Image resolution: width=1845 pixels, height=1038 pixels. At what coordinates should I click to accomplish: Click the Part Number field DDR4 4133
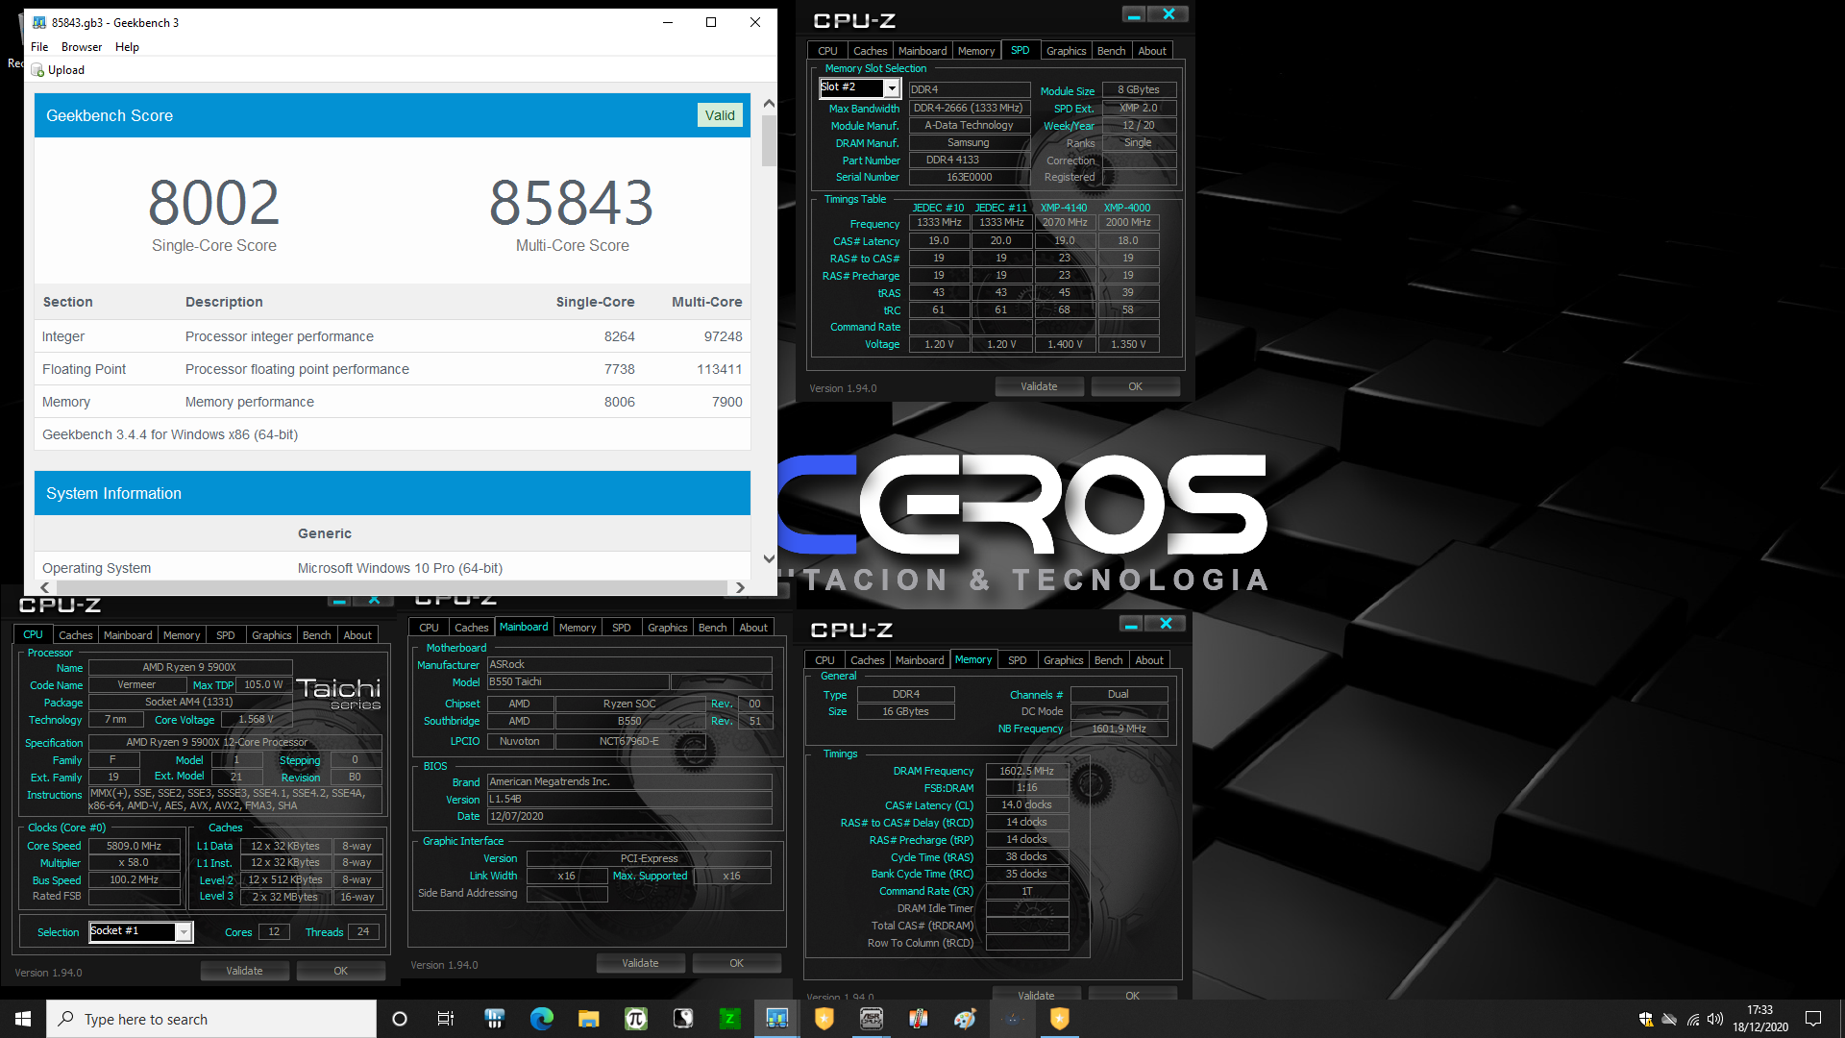coord(970,161)
